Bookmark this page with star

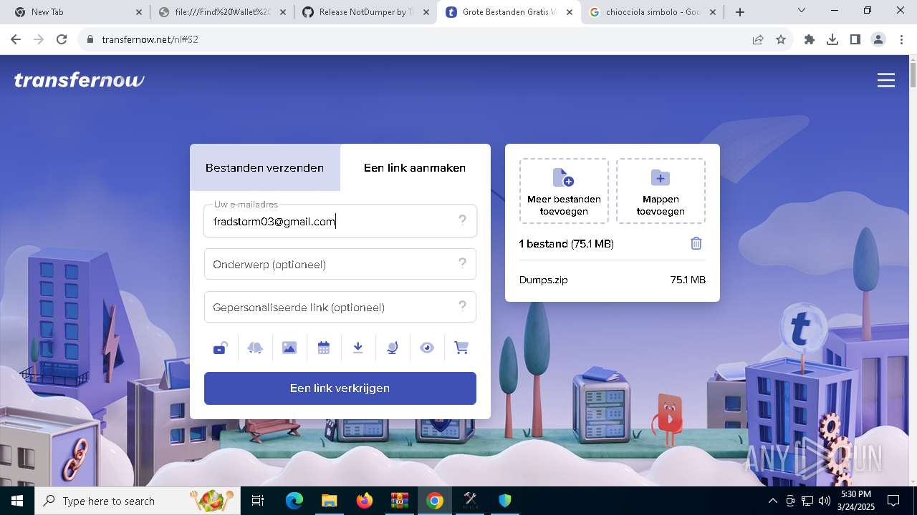[781, 39]
